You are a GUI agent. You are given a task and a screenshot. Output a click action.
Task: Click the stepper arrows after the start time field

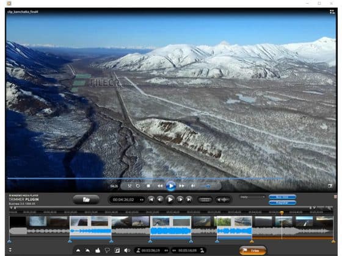click(x=166, y=251)
